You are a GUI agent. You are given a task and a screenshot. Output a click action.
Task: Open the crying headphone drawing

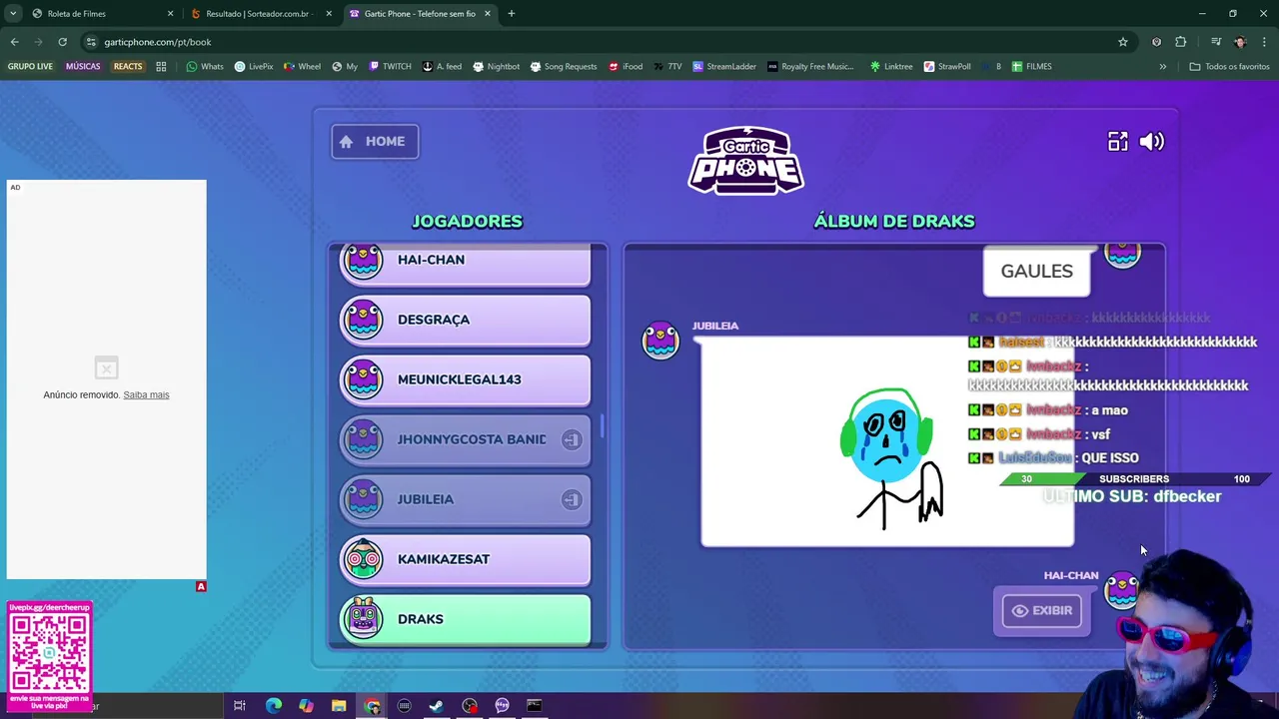(x=887, y=441)
